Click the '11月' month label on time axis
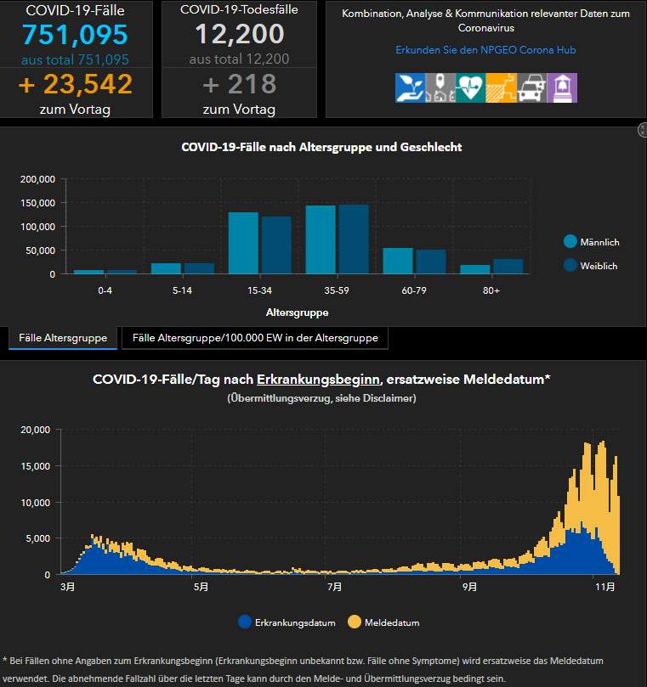Image resolution: width=647 pixels, height=687 pixels. [604, 587]
